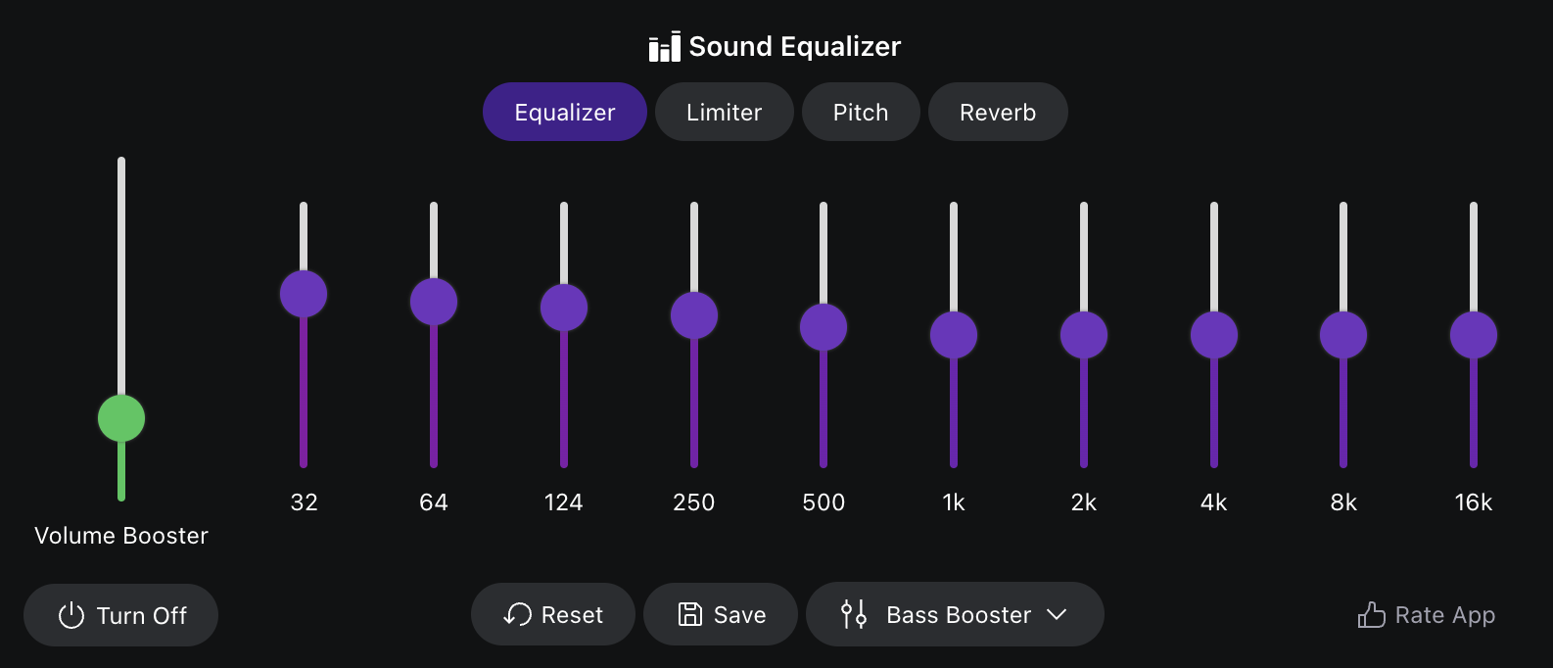
Task: Click the thumbs-up Rate App icon
Action: [1371, 615]
